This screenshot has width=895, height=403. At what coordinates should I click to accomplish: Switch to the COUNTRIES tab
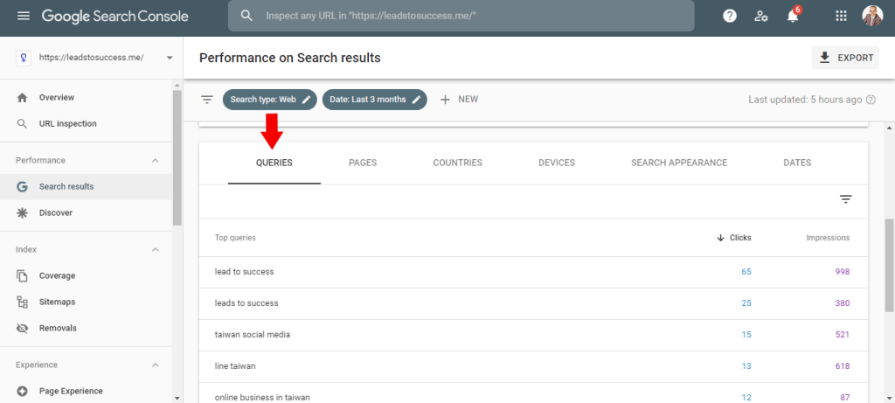point(458,163)
